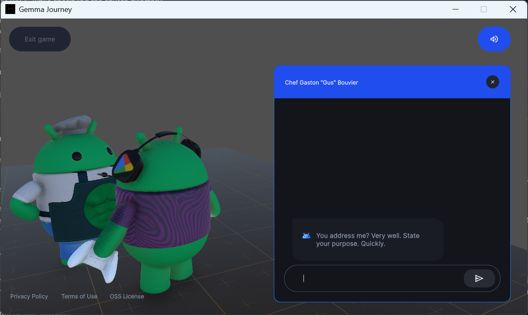Click the Gemma Journey app icon in title bar
Image resolution: width=528 pixels, height=315 pixels.
point(10,9)
